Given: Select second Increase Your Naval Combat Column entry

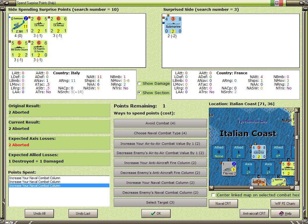Looking at the screenshot, I should tap(59, 182).
